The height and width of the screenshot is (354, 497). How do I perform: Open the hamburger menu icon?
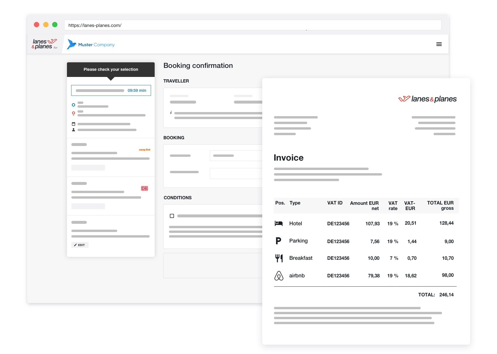click(439, 44)
